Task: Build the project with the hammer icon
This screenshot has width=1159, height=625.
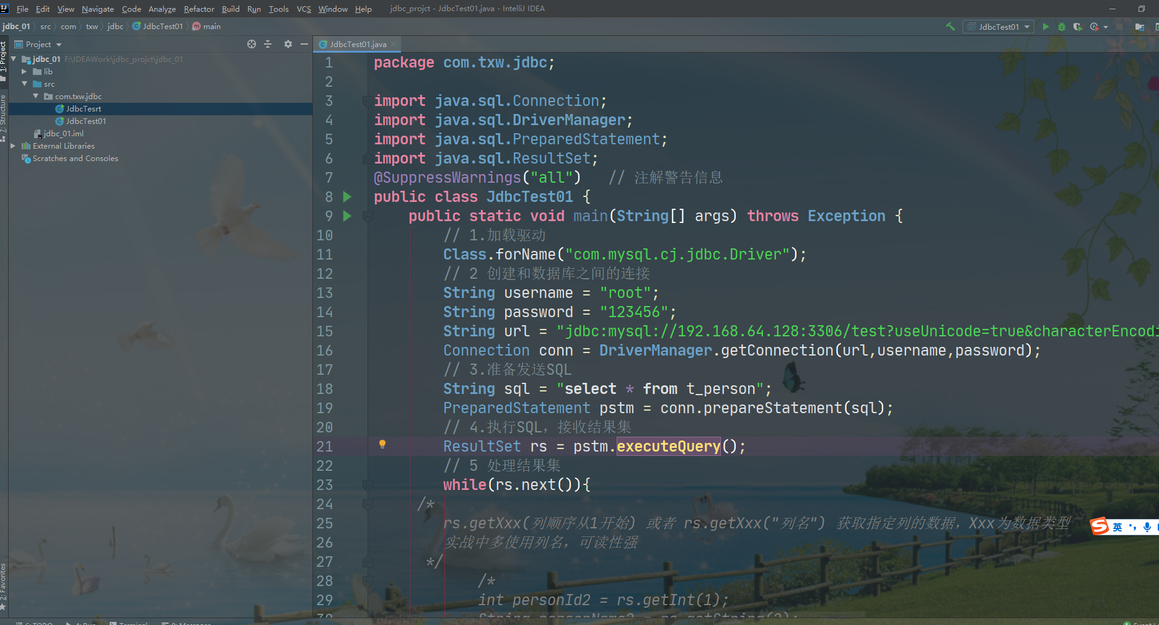Action: (x=950, y=27)
